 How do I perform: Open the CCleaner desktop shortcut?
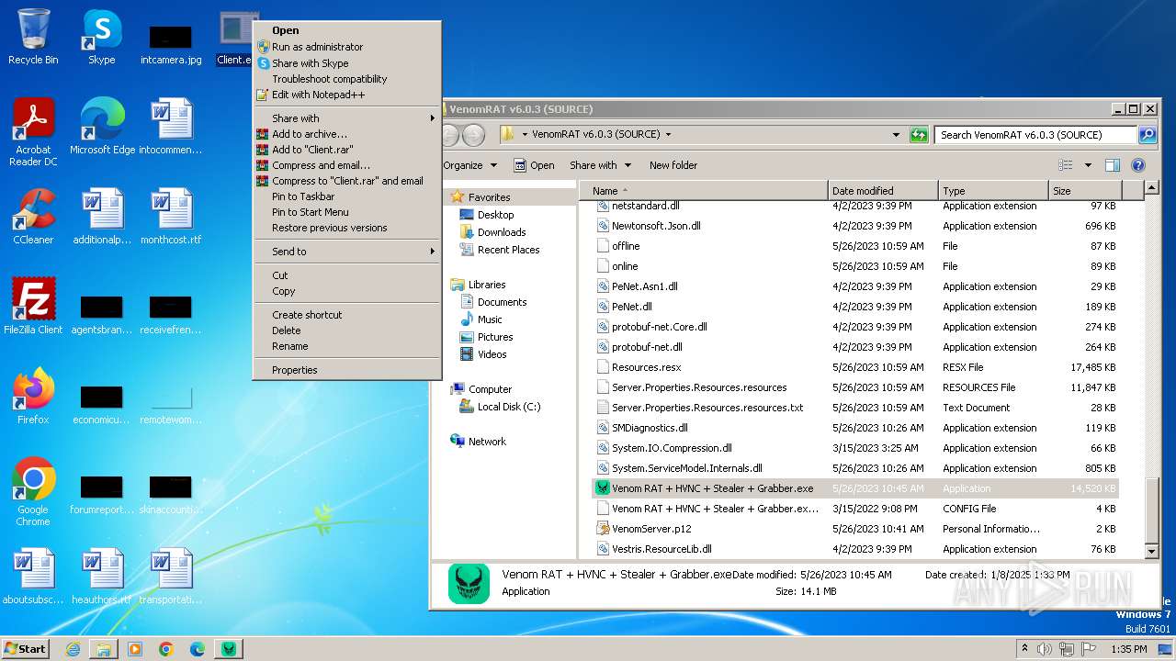tap(33, 217)
